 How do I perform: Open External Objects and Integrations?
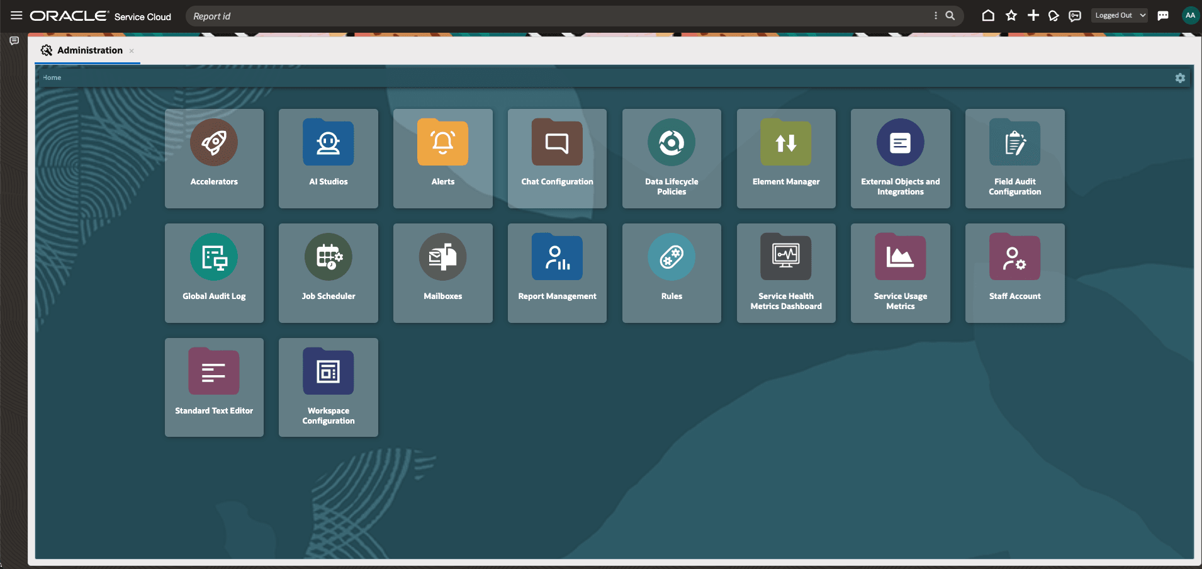pos(901,159)
